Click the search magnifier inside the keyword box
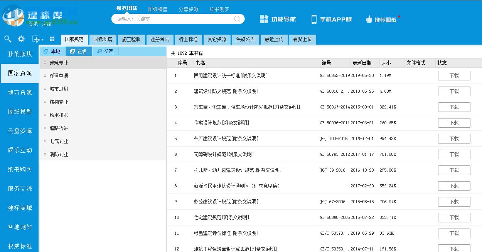Screen dimensions: 482x252 point(237,19)
